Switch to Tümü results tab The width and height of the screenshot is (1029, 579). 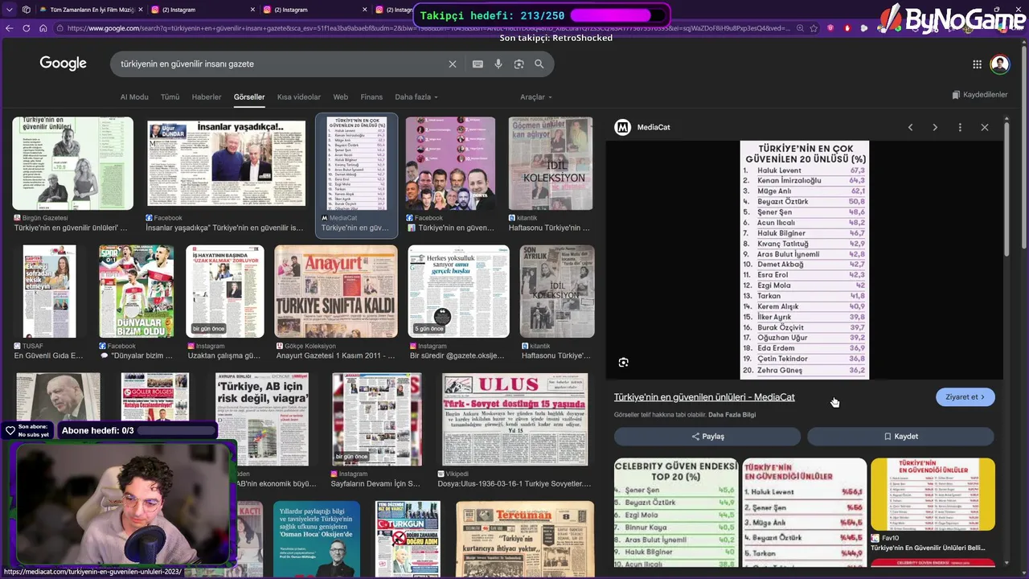click(x=170, y=96)
